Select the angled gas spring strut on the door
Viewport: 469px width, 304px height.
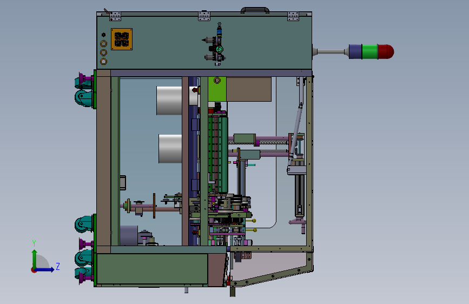coord(295,134)
